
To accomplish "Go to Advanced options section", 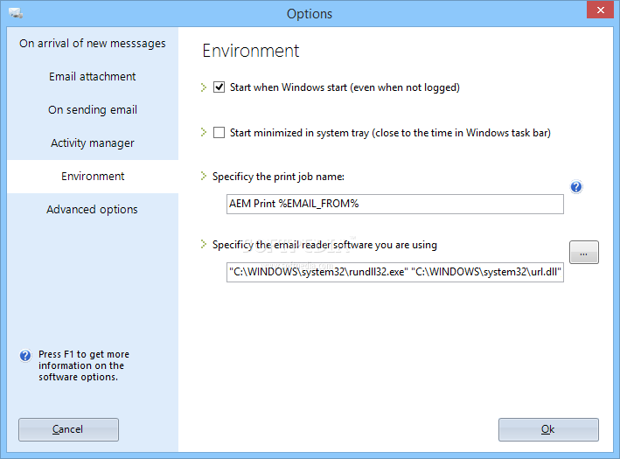I will click(93, 210).
